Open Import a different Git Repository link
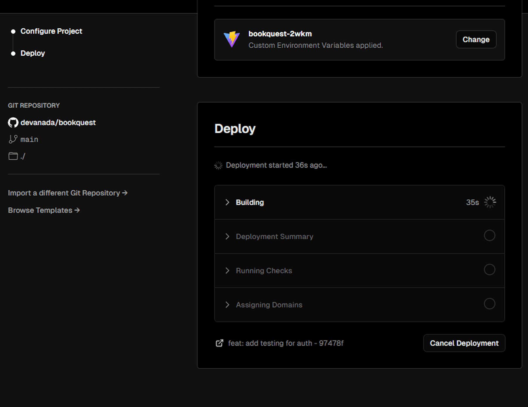The image size is (528, 407). (x=68, y=193)
